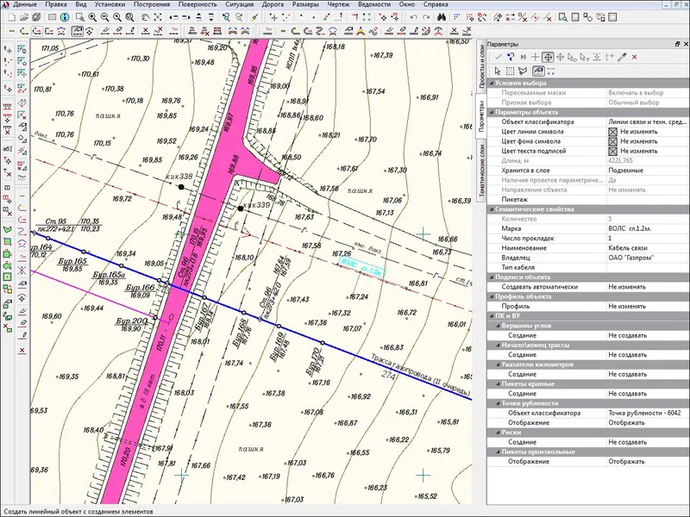This screenshot has width=690, height=517.
Task: Click the Бур.166 label on the map
Action: [x=141, y=288]
